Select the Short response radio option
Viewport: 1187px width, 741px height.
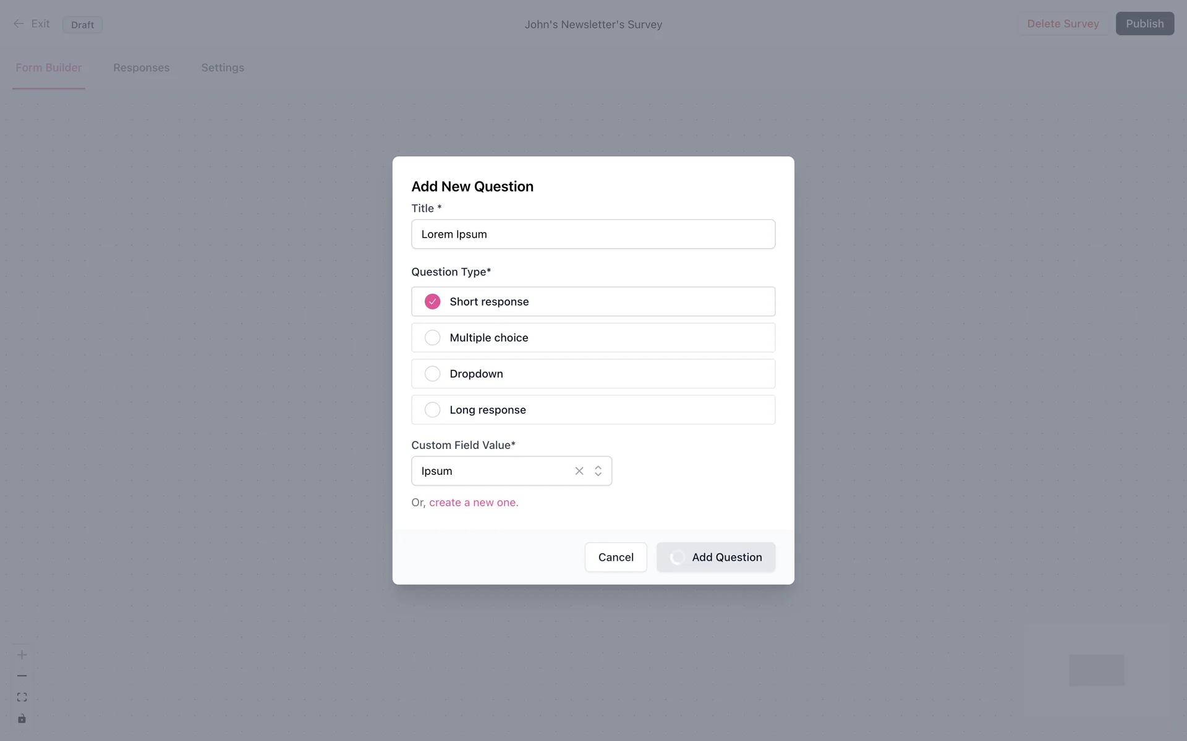point(433,301)
